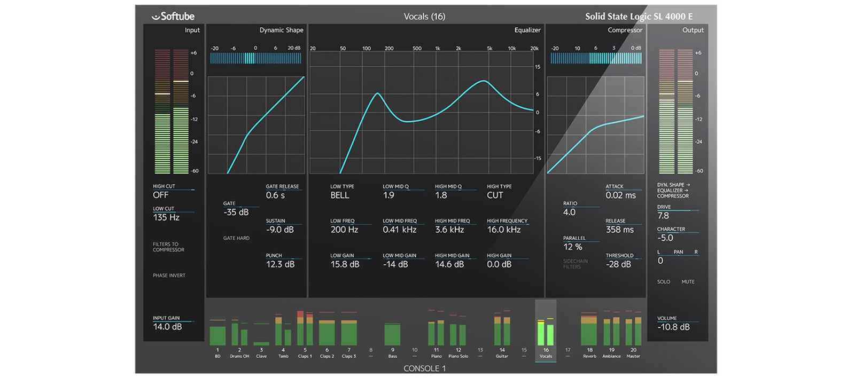Select channel 2 Drums OH meter
Screen dimensions: 855x378
[239, 333]
